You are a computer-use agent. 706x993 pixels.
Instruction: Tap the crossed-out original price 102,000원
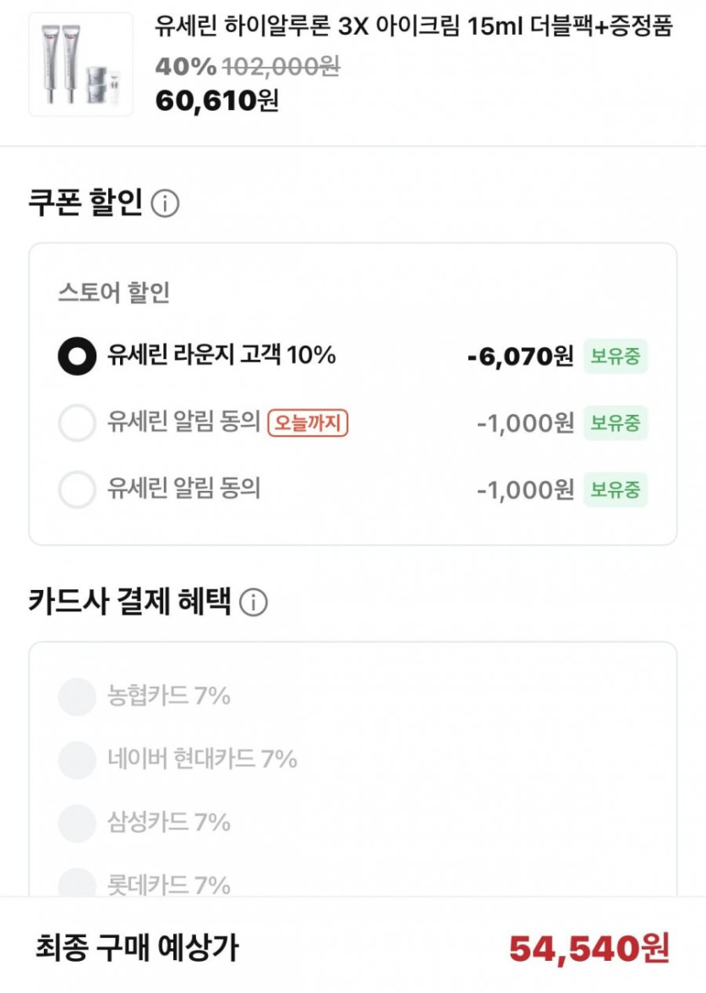click(281, 66)
